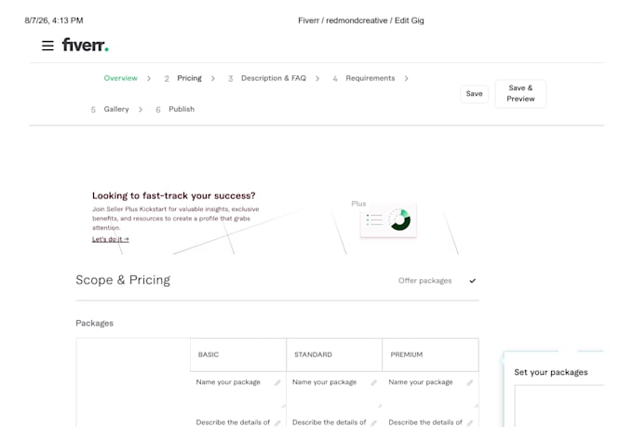The width and height of the screenshot is (633, 427).
Task: Toggle the Offer packages checkmark
Action: coord(472,281)
